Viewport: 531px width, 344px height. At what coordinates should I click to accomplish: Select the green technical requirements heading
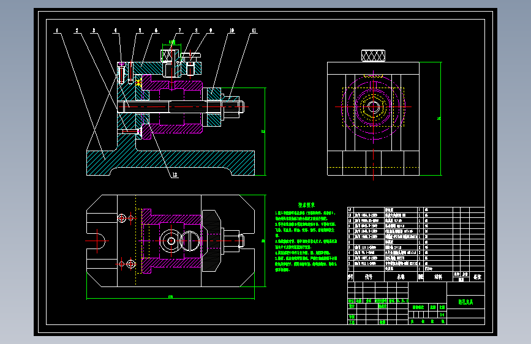(306, 205)
